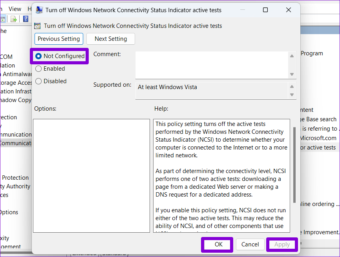The width and height of the screenshot is (340, 257).
Task: Select the 'ation Infrast' row in background tree
Action: pos(16,91)
